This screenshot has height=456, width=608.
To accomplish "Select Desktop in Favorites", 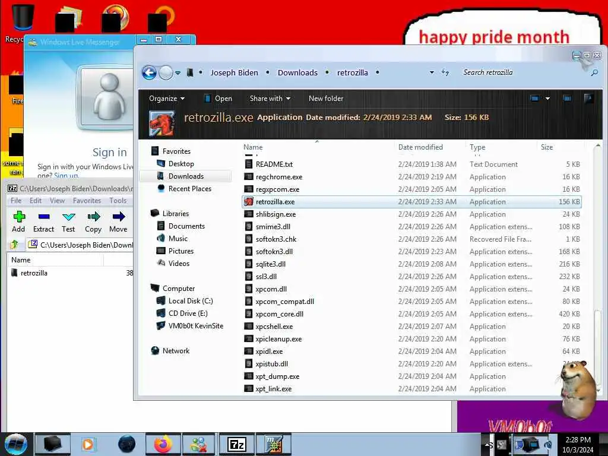I will [180, 164].
